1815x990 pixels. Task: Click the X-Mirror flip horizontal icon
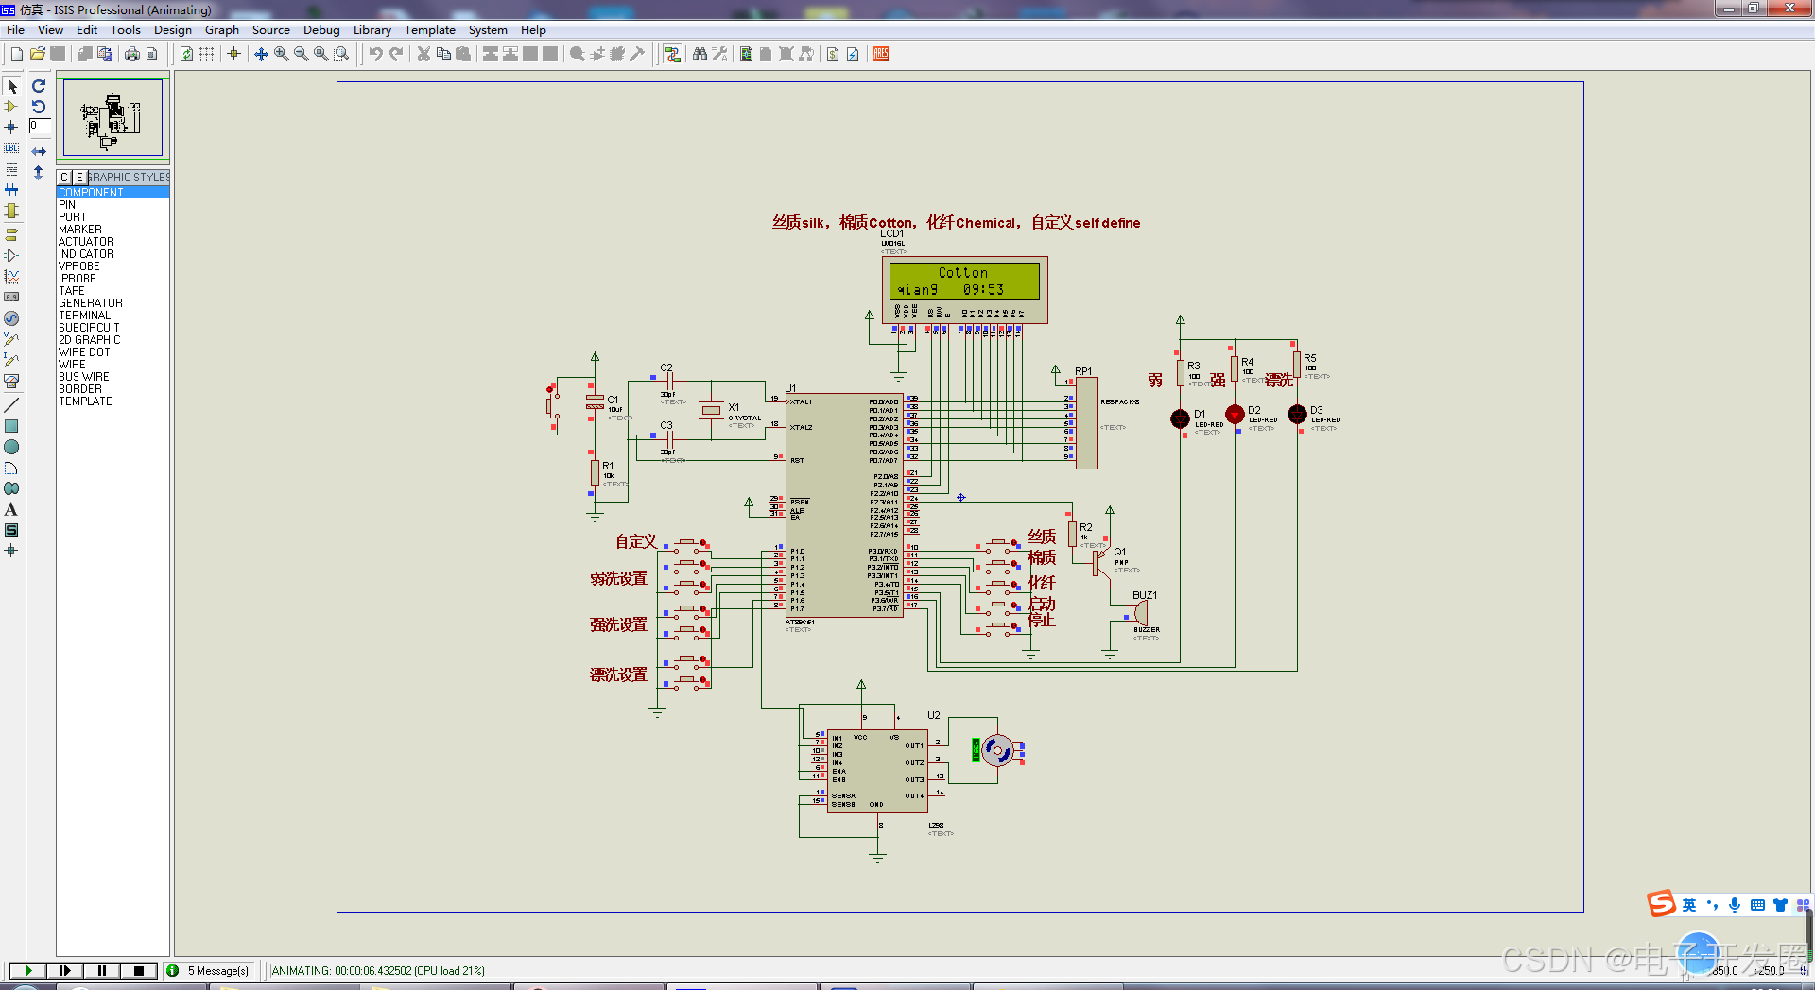[x=39, y=151]
